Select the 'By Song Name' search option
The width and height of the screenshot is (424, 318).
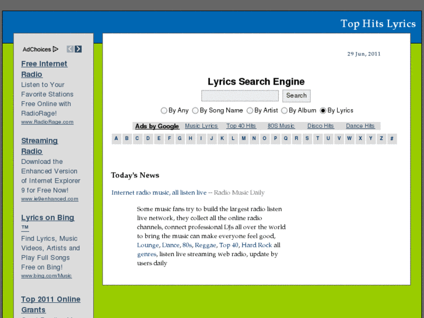pos(195,110)
